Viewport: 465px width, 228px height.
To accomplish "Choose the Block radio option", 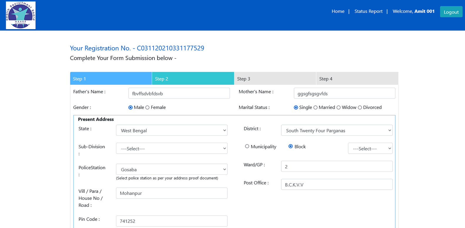I will coord(291,146).
